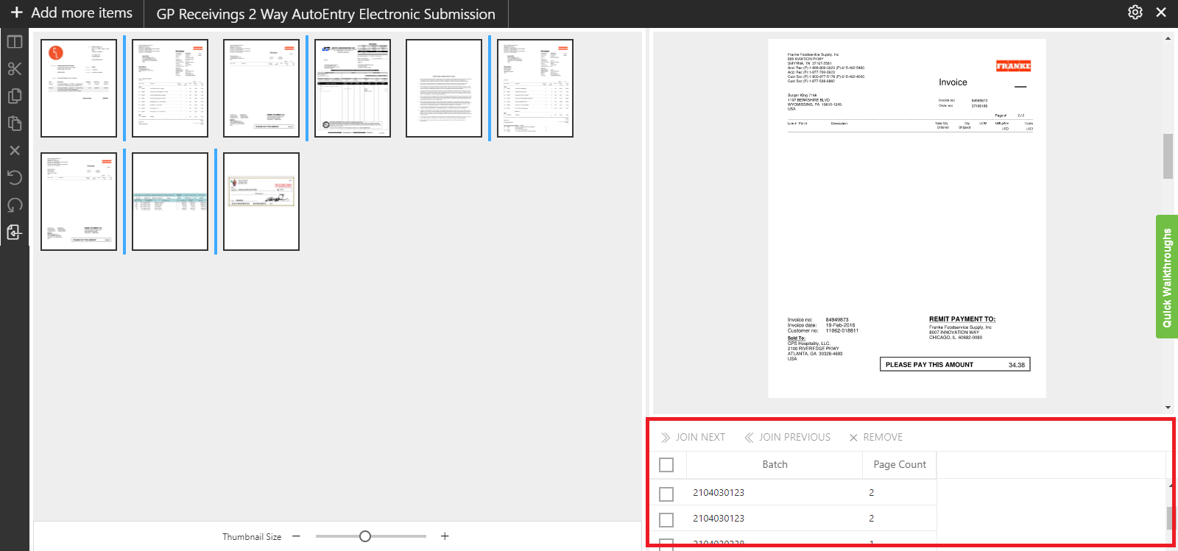Click JOIN NEXT
The height and width of the screenshot is (551, 1178).
point(693,437)
